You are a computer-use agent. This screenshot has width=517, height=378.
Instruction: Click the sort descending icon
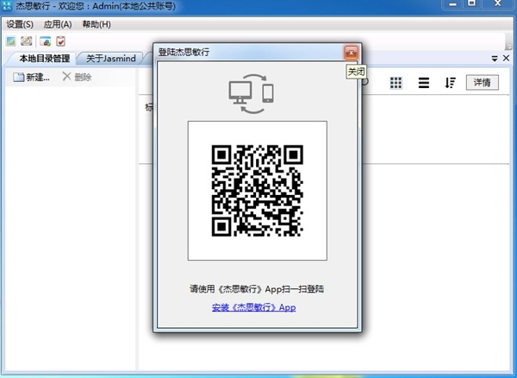pos(450,83)
